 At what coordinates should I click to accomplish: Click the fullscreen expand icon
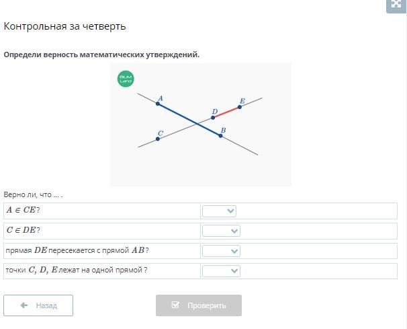[x=396, y=4]
